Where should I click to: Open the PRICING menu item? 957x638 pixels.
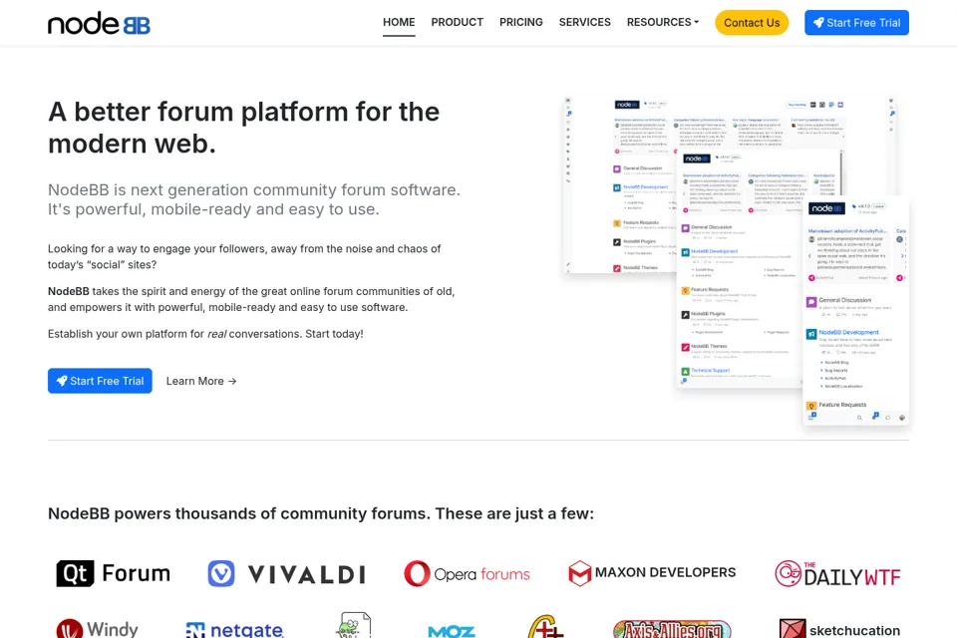click(520, 22)
